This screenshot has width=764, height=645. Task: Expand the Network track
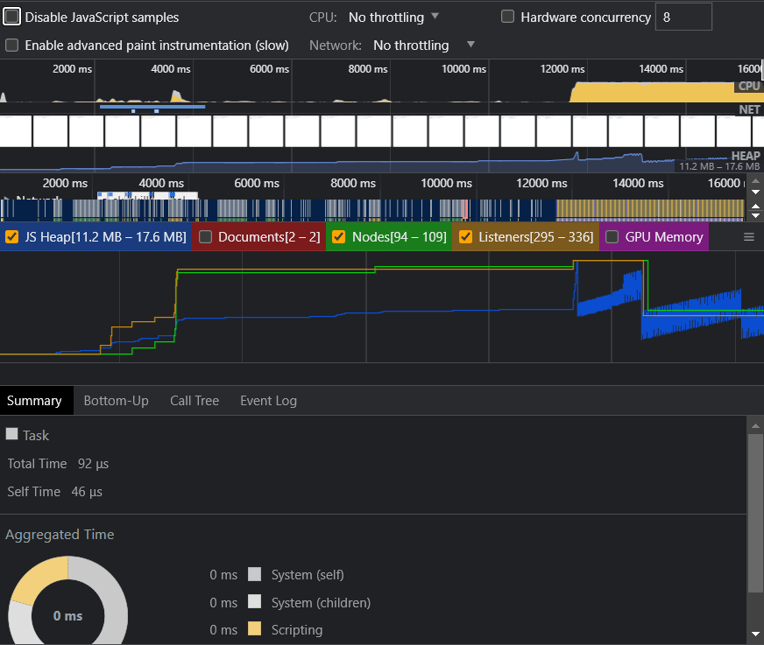pos(6,198)
